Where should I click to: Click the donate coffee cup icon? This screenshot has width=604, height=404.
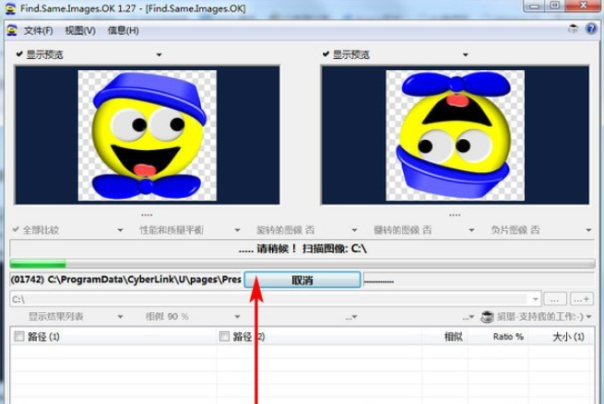487,317
